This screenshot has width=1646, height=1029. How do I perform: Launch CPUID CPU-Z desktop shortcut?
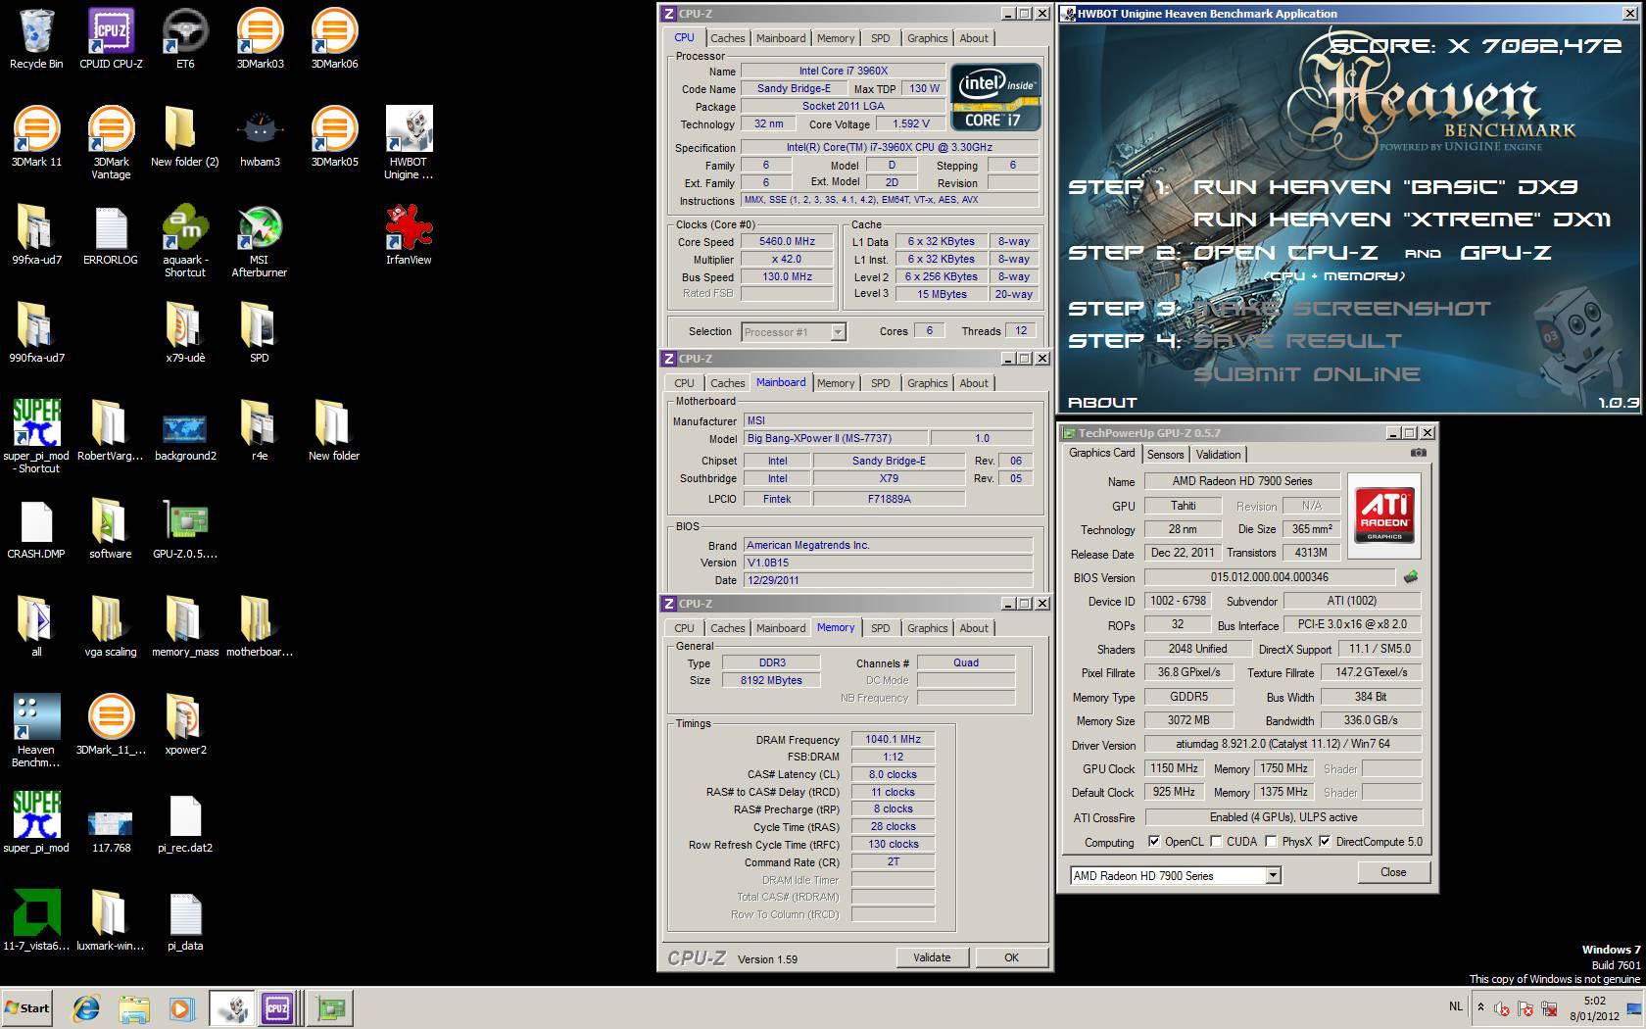[x=111, y=39]
